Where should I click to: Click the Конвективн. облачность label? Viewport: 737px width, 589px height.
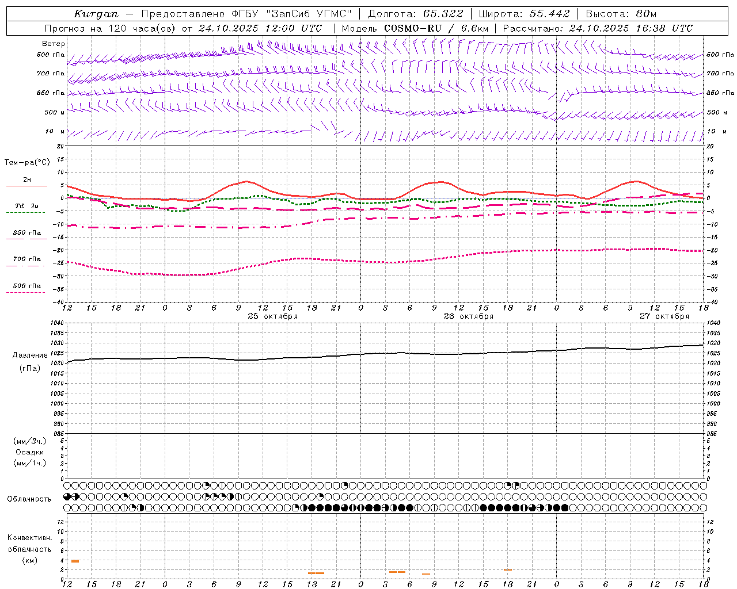[x=29, y=543]
